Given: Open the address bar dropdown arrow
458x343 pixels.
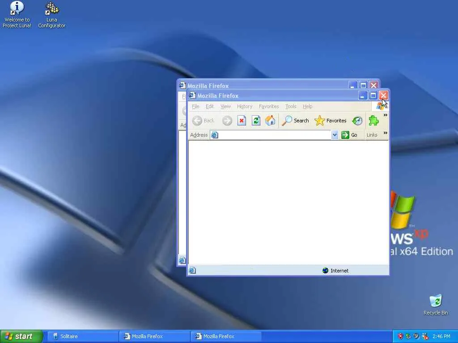Looking at the screenshot, I should 335,135.
